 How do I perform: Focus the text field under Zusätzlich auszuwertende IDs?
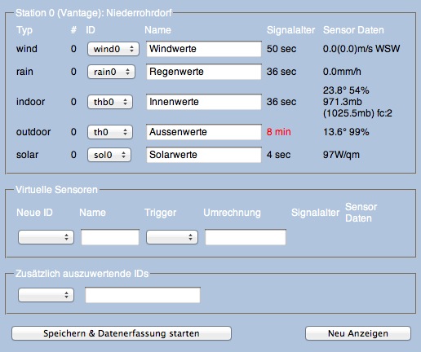143,295
